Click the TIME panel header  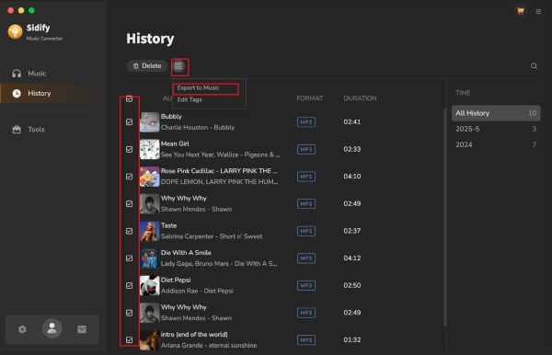[x=463, y=93]
